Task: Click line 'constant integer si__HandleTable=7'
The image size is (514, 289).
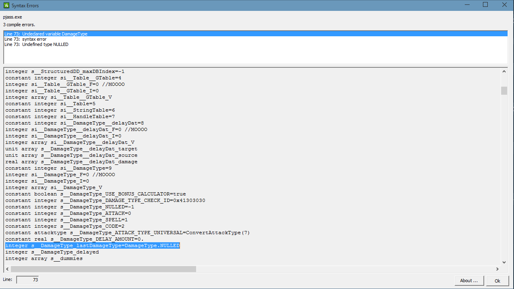Action: [60, 116]
